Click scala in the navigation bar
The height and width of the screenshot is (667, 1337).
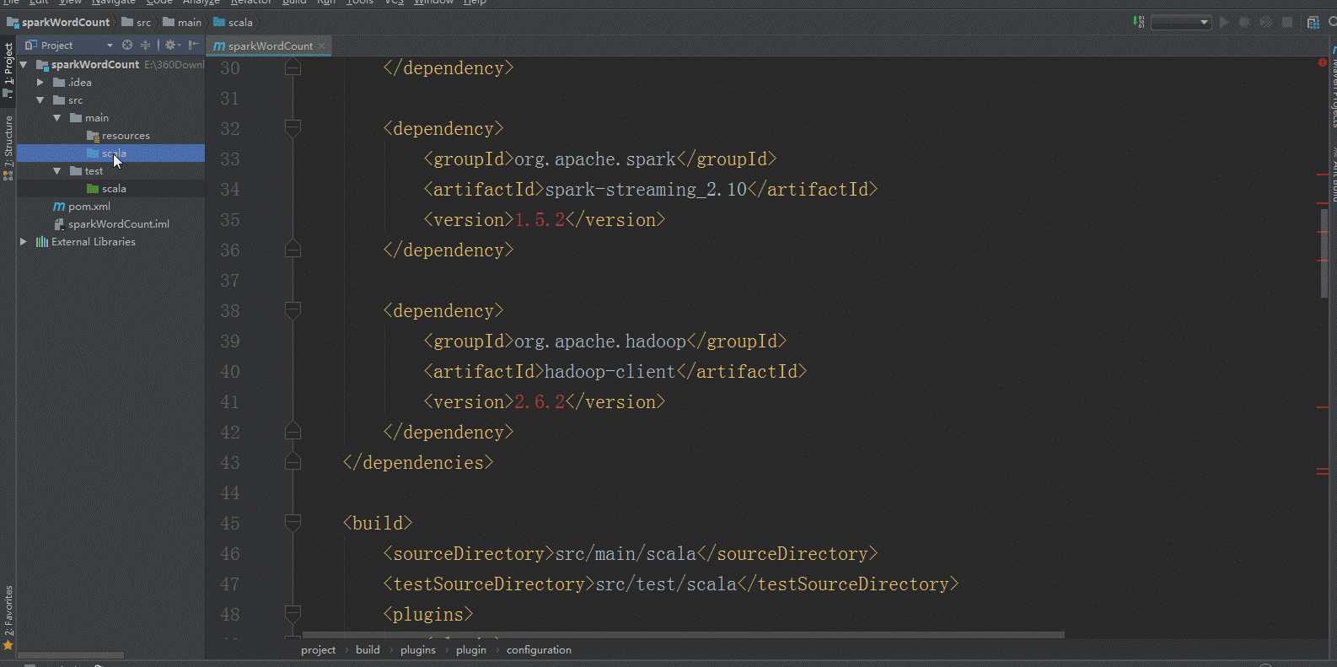(234, 23)
